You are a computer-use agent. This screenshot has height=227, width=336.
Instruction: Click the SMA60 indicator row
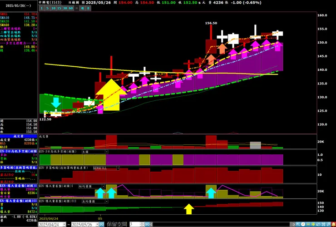pyautogui.click(x=19, y=25)
